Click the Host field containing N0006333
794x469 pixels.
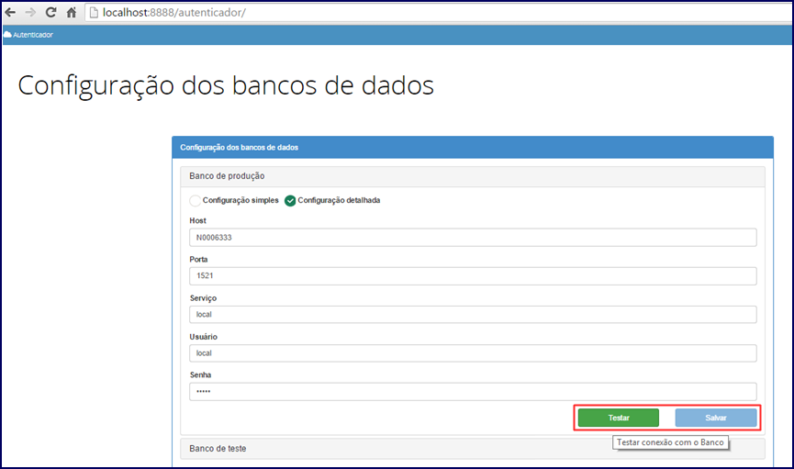[x=473, y=238]
